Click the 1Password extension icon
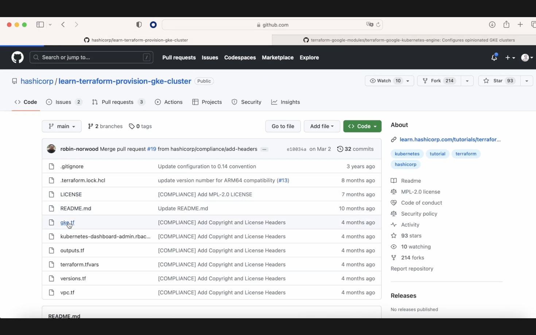Viewport: 536px width, 335px height. click(x=153, y=24)
